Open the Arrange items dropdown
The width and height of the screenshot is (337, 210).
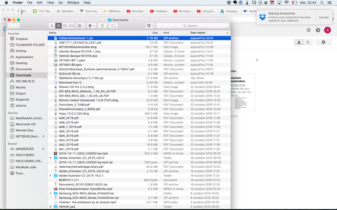[81, 26]
